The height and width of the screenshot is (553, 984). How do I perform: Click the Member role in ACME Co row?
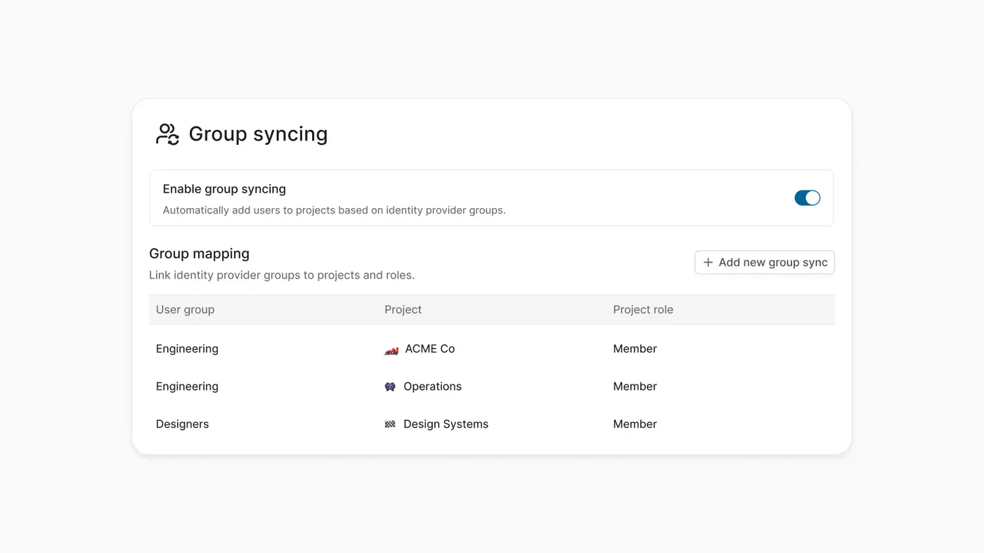[x=635, y=349]
